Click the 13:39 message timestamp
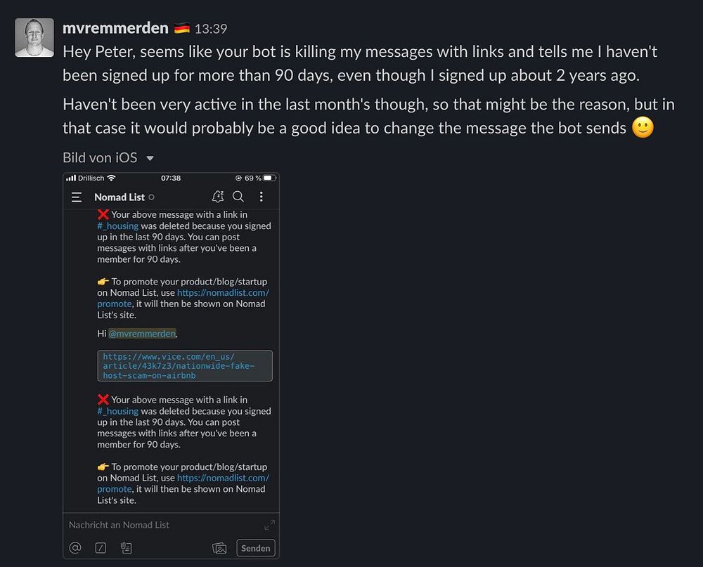703x567 pixels. pyautogui.click(x=210, y=30)
